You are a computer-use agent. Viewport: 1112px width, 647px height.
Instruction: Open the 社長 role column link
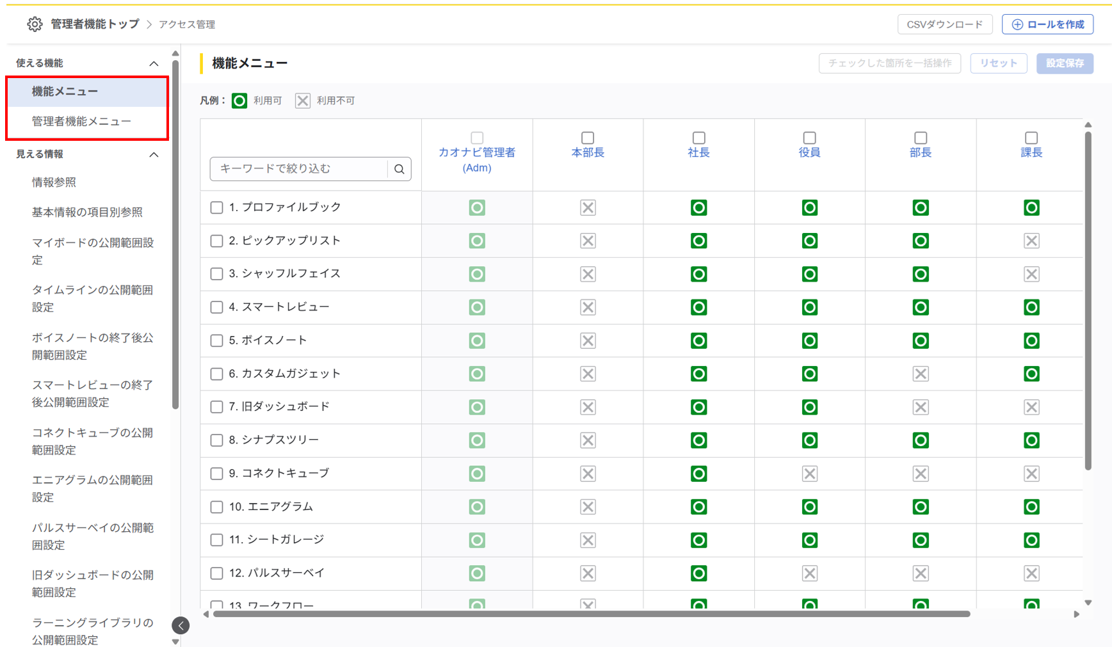[698, 152]
